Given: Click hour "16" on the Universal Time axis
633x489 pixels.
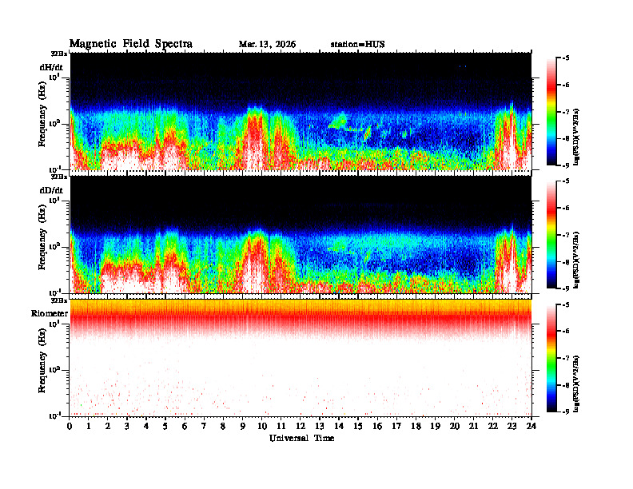Looking at the screenshot, I should pos(377,427).
